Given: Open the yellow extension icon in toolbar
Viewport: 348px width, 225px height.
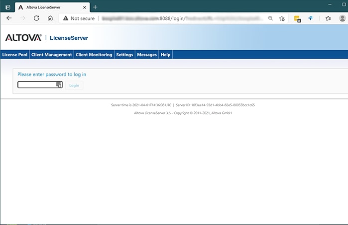Looking at the screenshot, I should pos(297,18).
